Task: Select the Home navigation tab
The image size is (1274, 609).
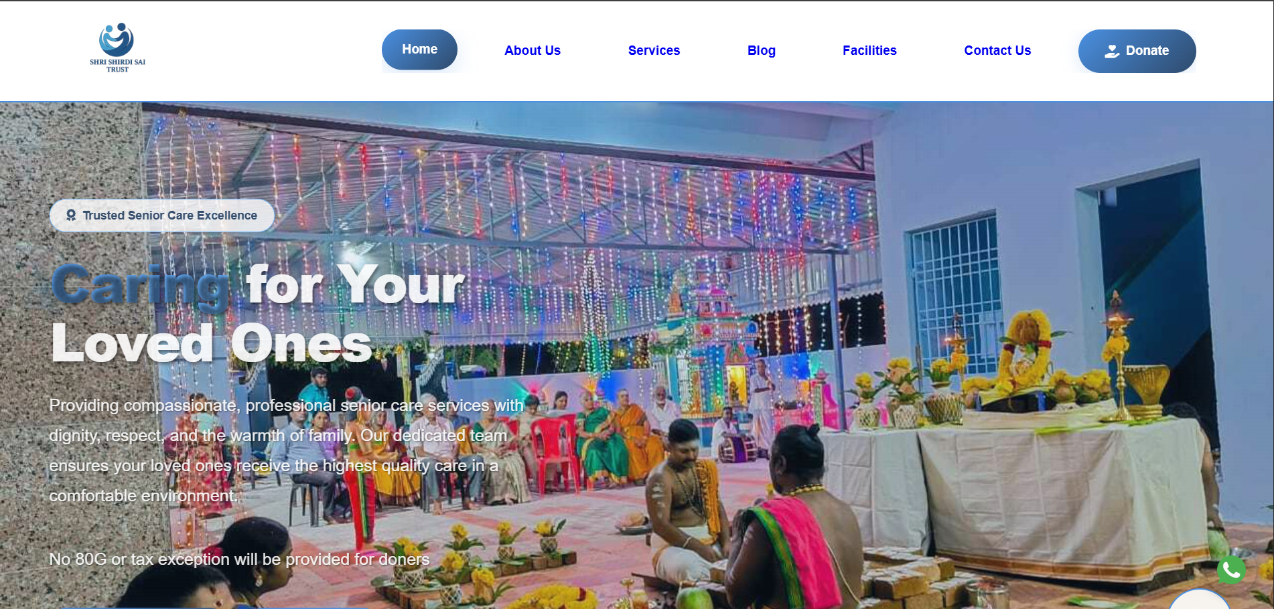Action: coord(419,50)
